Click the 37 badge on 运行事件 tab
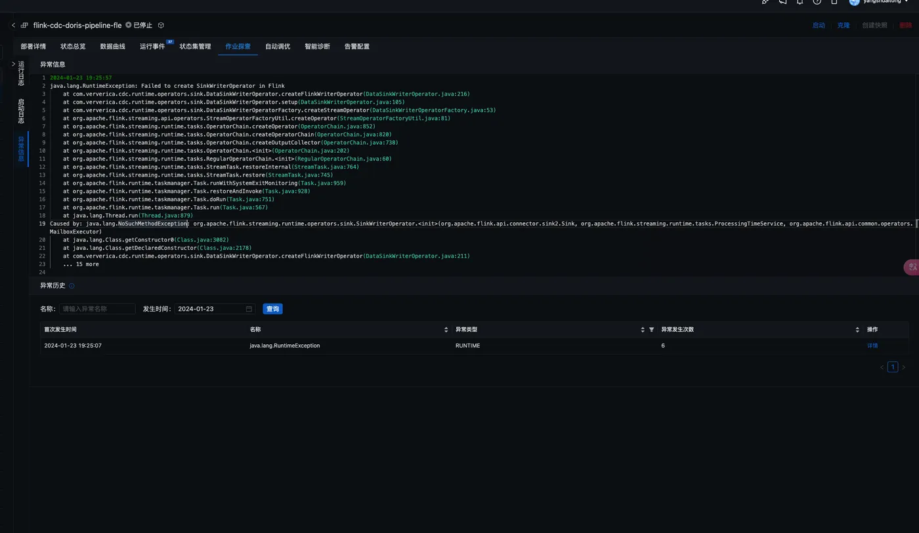Screen dimensions: 919x533 [170, 41]
